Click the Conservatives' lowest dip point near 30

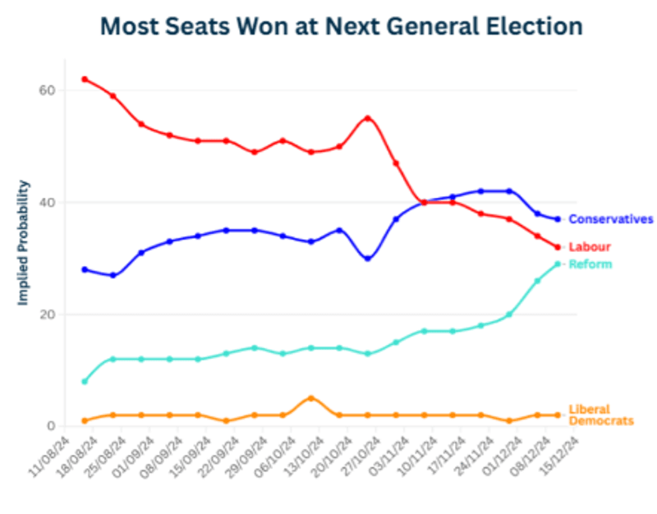tap(367, 259)
